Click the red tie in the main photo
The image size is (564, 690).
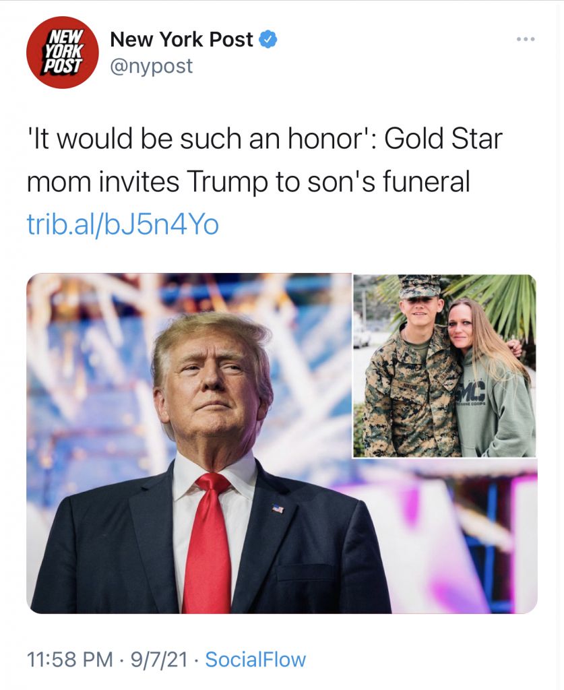pyautogui.click(x=208, y=544)
